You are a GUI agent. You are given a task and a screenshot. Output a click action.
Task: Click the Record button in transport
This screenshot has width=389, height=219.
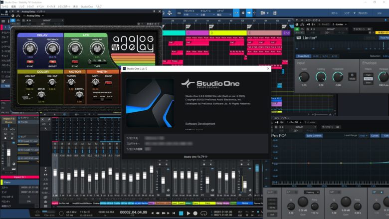pyautogui.click(x=195, y=213)
